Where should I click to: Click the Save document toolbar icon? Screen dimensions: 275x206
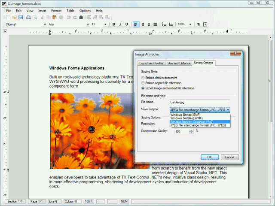(20, 18)
